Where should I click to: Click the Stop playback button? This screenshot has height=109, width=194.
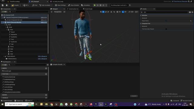coord(100,5)
